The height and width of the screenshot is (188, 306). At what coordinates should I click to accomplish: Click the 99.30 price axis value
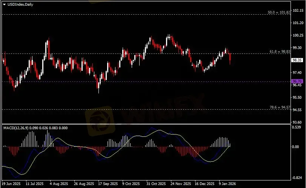tap(297, 48)
